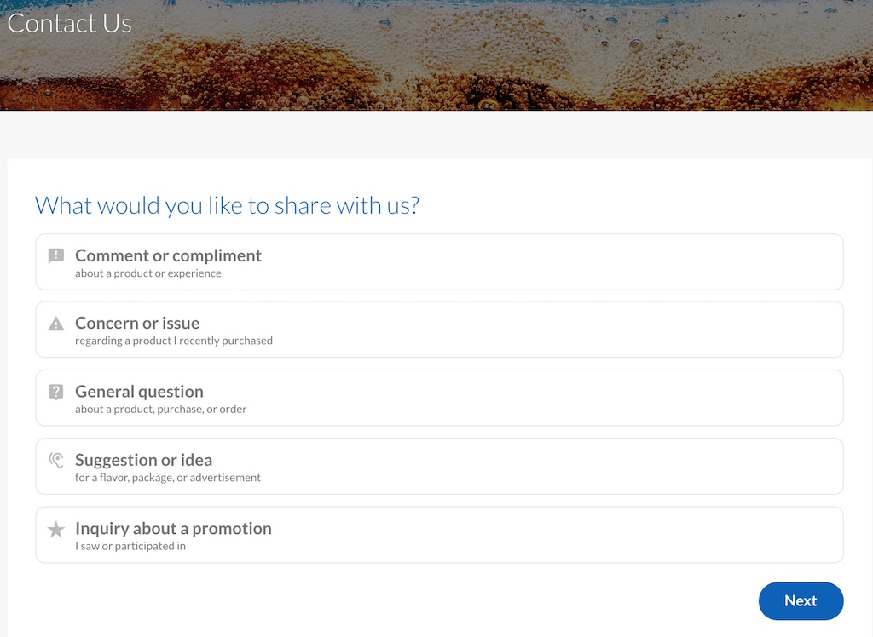This screenshot has height=637, width=873.
Task: Select the Comment or compliment option
Action: click(439, 262)
